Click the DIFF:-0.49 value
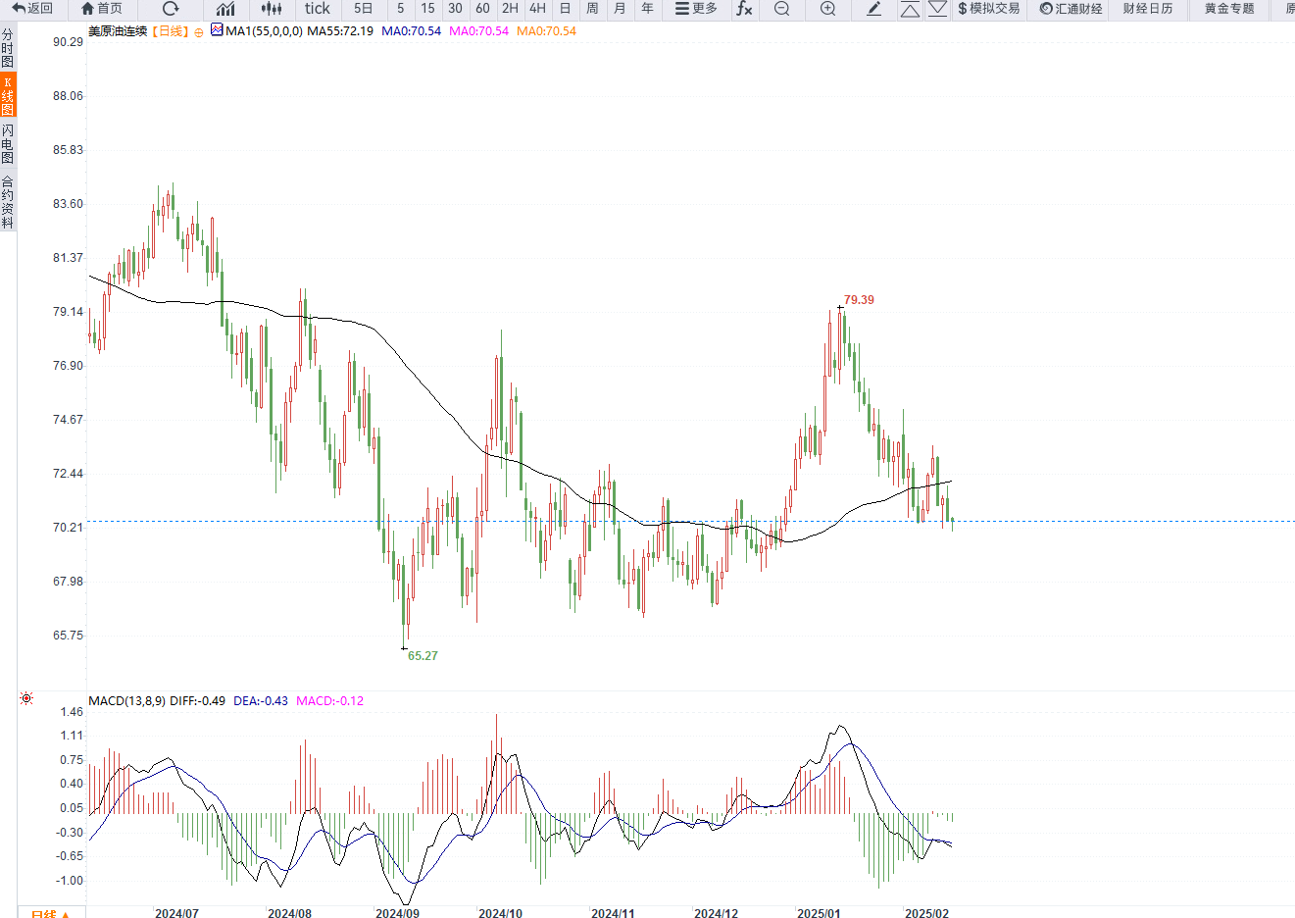This screenshot has height=918, width=1295. click(197, 701)
